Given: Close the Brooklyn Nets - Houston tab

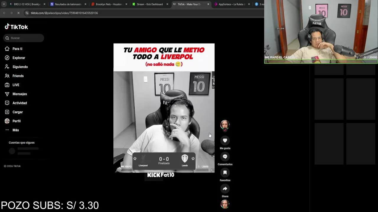Looking at the screenshot, I should [x=126, y=4].
